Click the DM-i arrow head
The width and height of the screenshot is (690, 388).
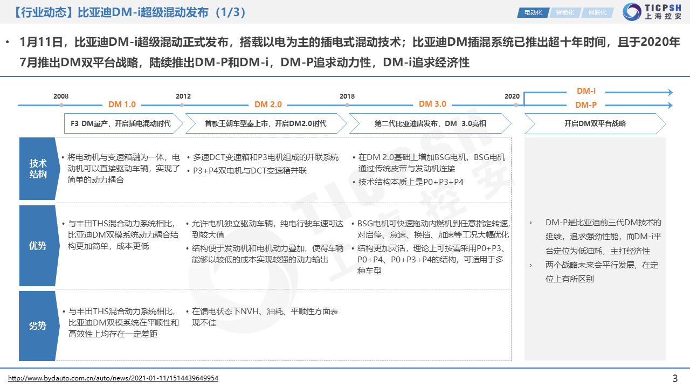pos(670,92)
